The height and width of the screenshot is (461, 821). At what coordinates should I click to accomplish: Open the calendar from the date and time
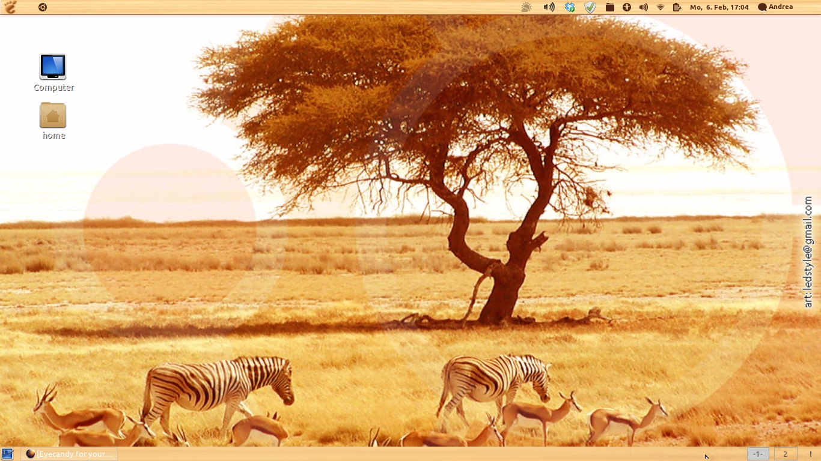point(719,7)
